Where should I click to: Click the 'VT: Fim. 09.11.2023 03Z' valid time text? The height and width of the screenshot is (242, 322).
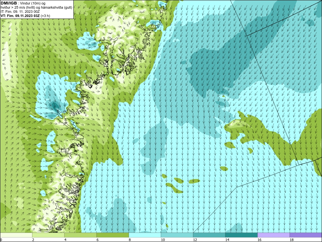coord(20,16)
